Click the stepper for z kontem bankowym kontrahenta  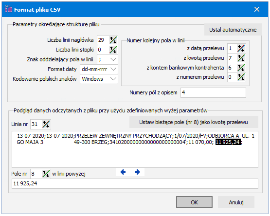coord(241,68)
